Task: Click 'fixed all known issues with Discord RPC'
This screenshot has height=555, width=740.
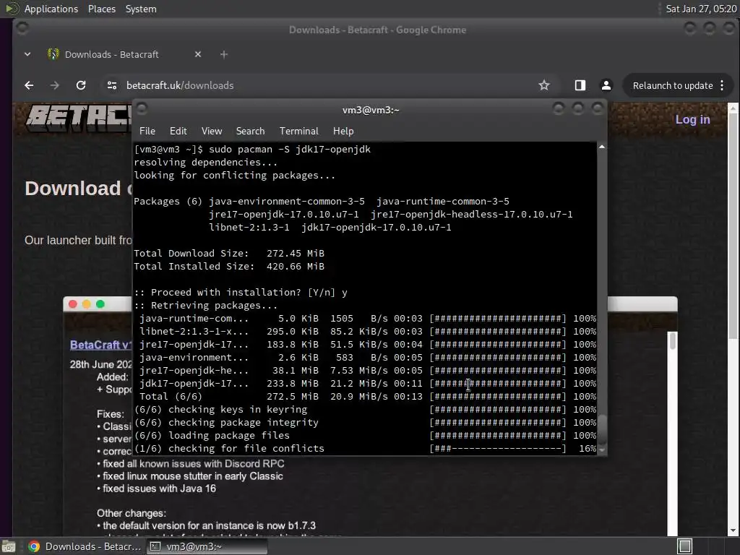Action: 194,464
